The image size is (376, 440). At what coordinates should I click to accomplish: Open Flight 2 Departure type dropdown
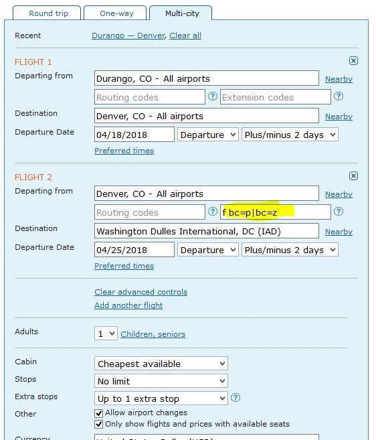coord(208,250)
